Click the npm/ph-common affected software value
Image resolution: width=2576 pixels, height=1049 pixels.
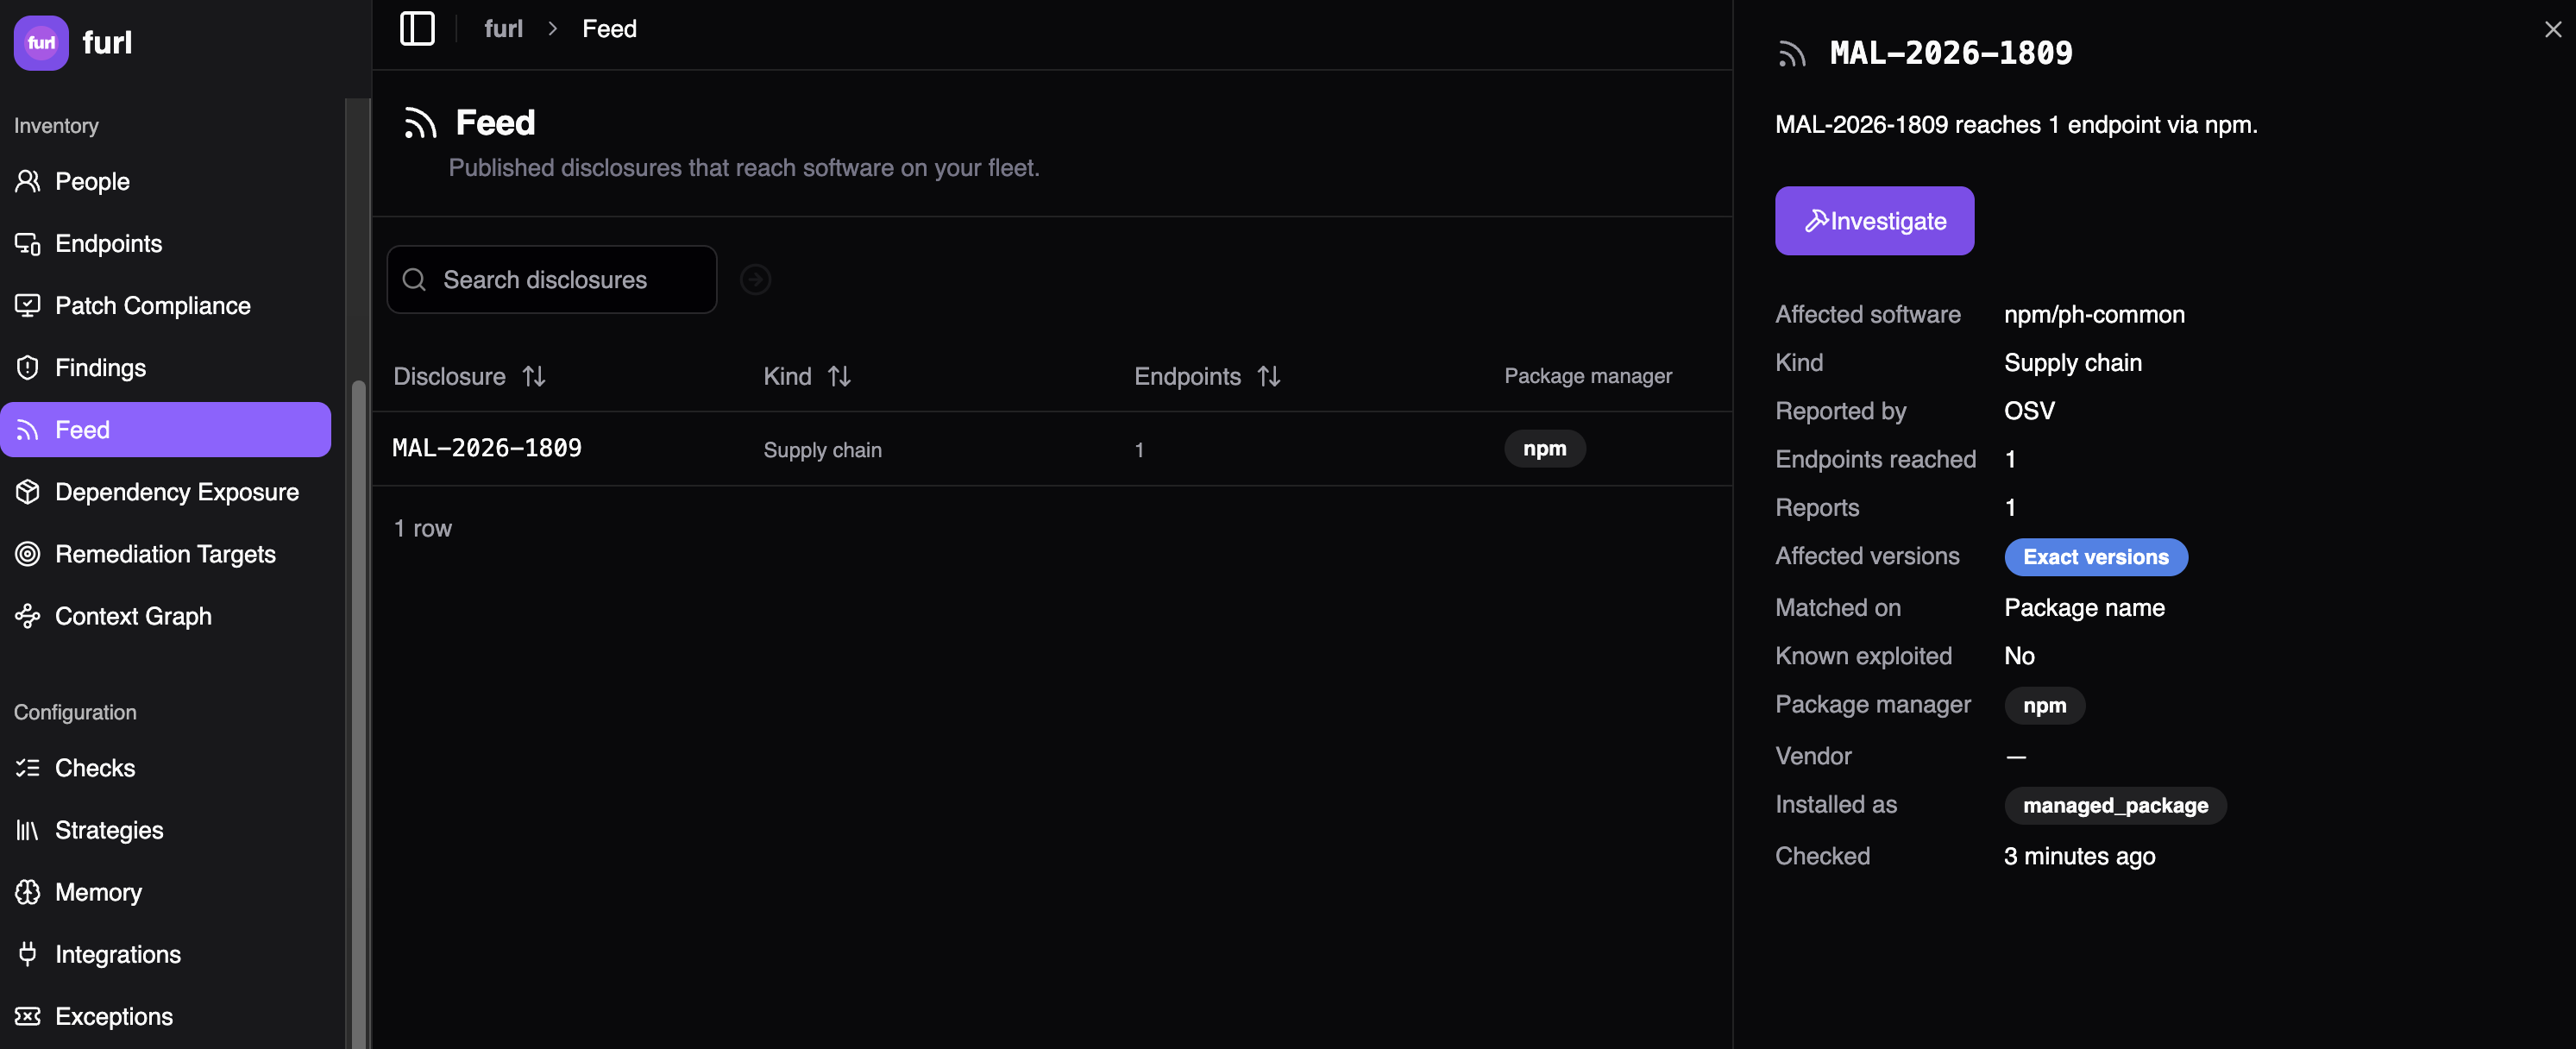point(2094,314)
